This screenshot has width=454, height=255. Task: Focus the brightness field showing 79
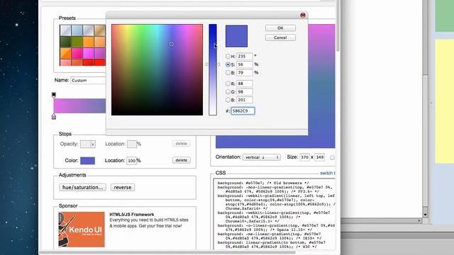(244, 72)
